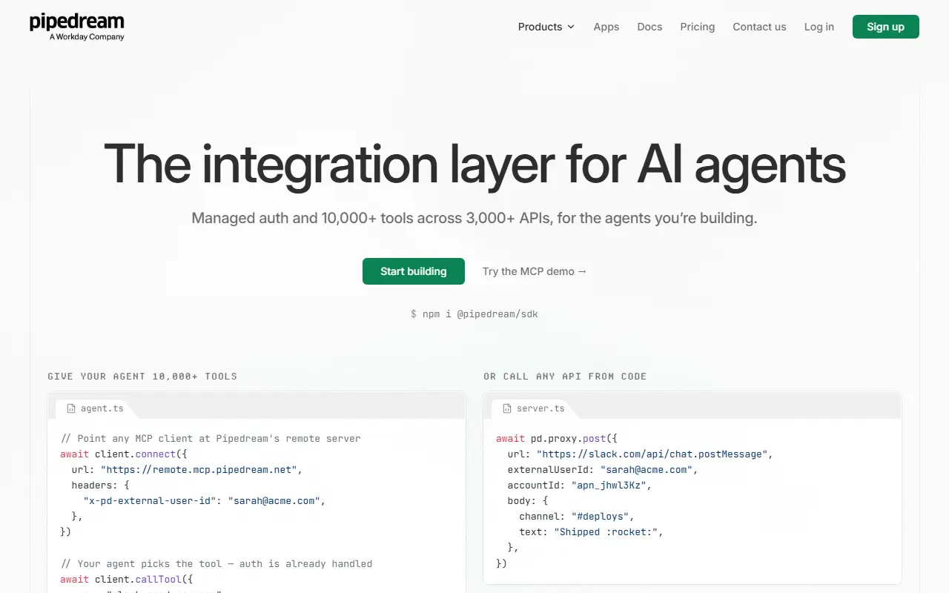The image size is (949, 593).
Task: Click the OR CALL ANY API FROM CODE label
Action: [x=565, y=377]
